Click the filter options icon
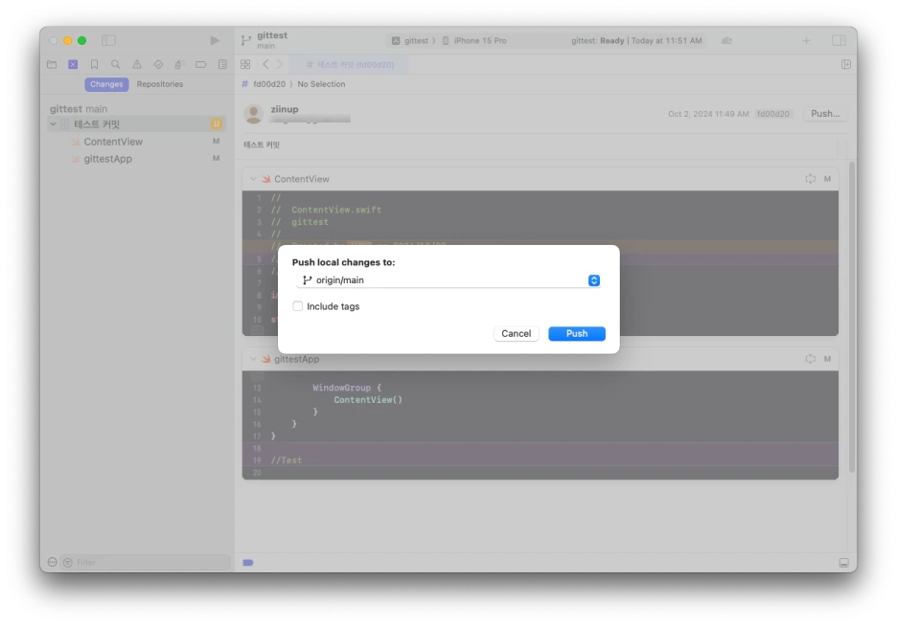 point(67,562)
